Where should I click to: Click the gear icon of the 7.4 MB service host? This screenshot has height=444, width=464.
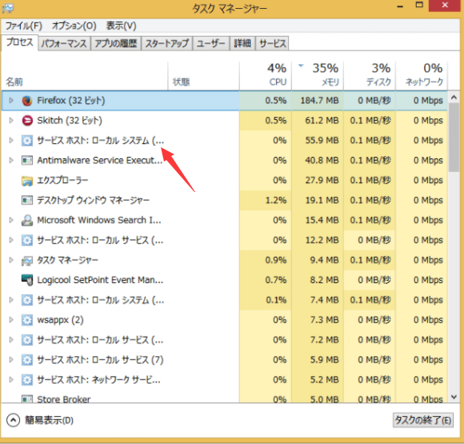27,300
